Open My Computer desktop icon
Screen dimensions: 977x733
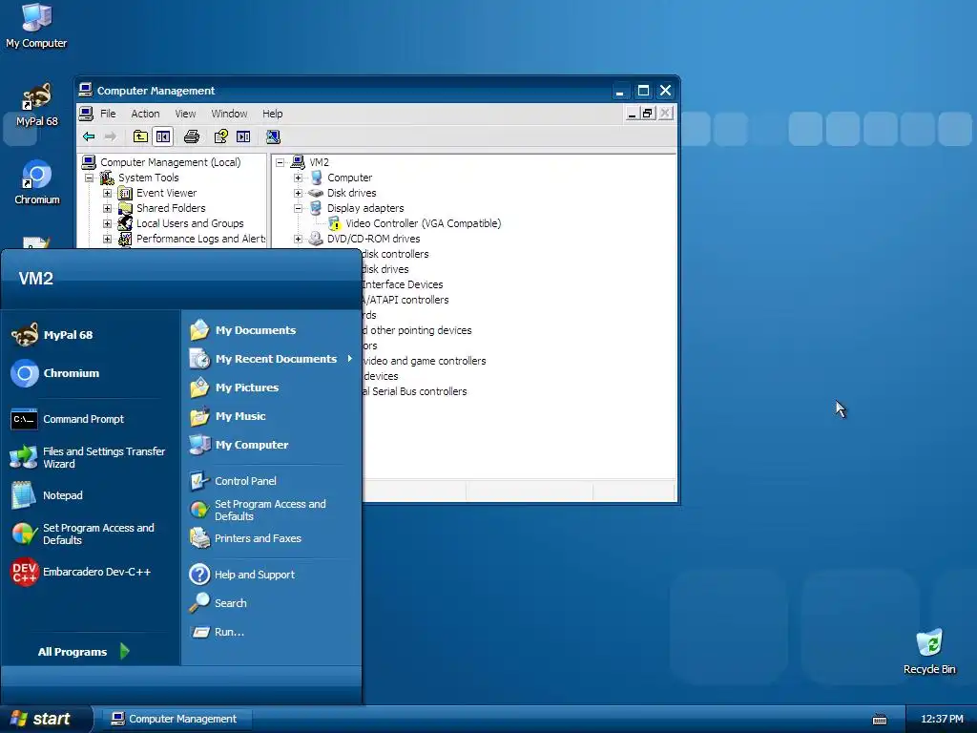(x=36, y=26)
